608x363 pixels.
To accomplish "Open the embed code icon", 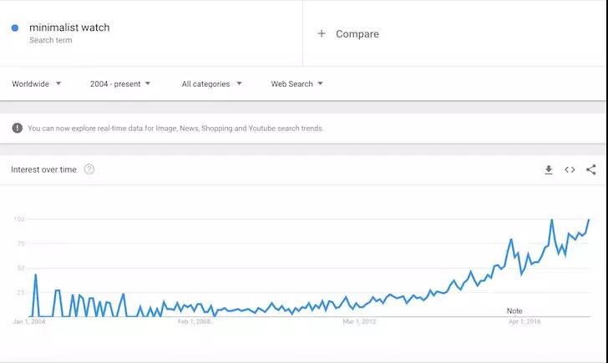I will click(x=570, y=169).
